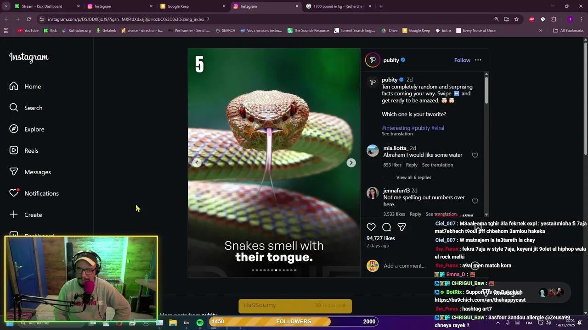Open Reels from the sidebar
Viewport: 588px width, 330px height.
tap(24, 151)
